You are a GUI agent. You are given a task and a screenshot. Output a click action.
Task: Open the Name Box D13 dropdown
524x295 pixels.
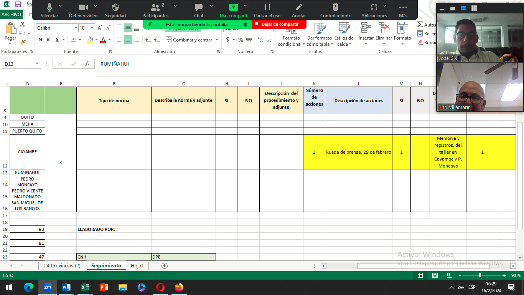(37, 64)
